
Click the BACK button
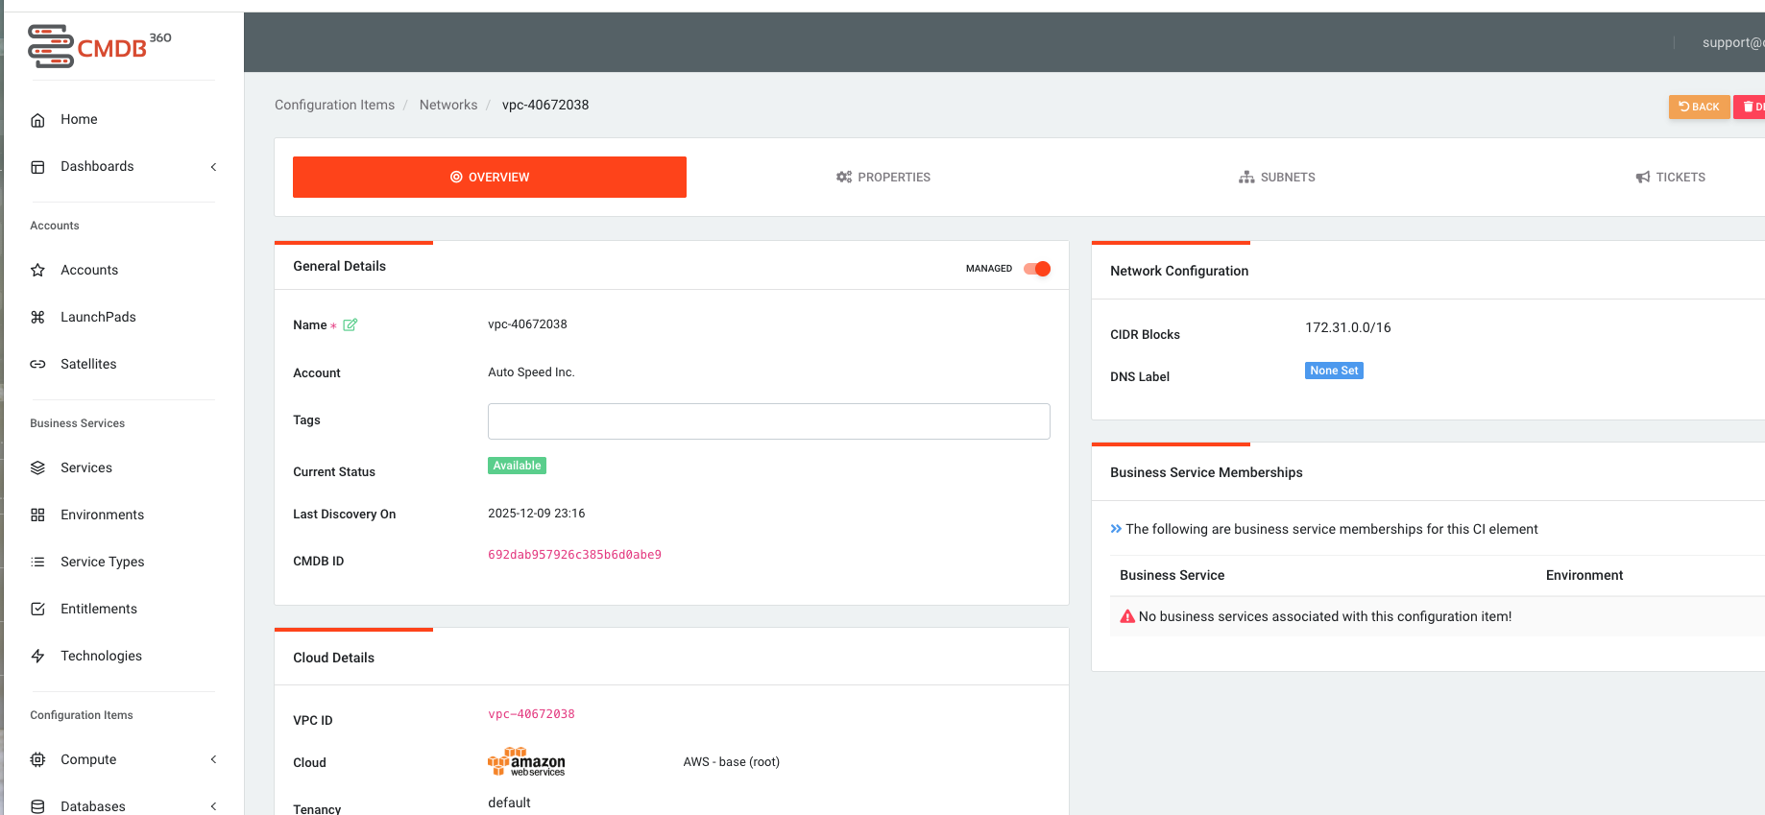click(x=1699, y=107)
